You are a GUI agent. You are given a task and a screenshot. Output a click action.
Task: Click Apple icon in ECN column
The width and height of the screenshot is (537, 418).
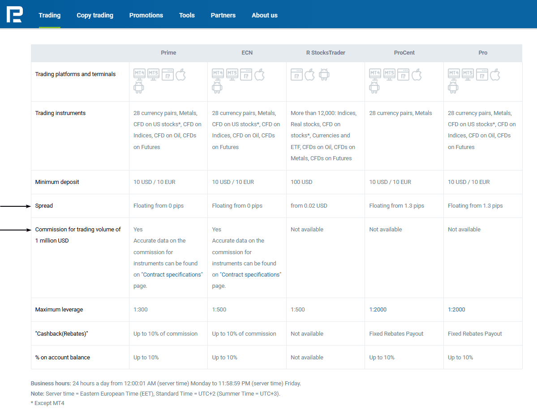click(x=260, y=74)
